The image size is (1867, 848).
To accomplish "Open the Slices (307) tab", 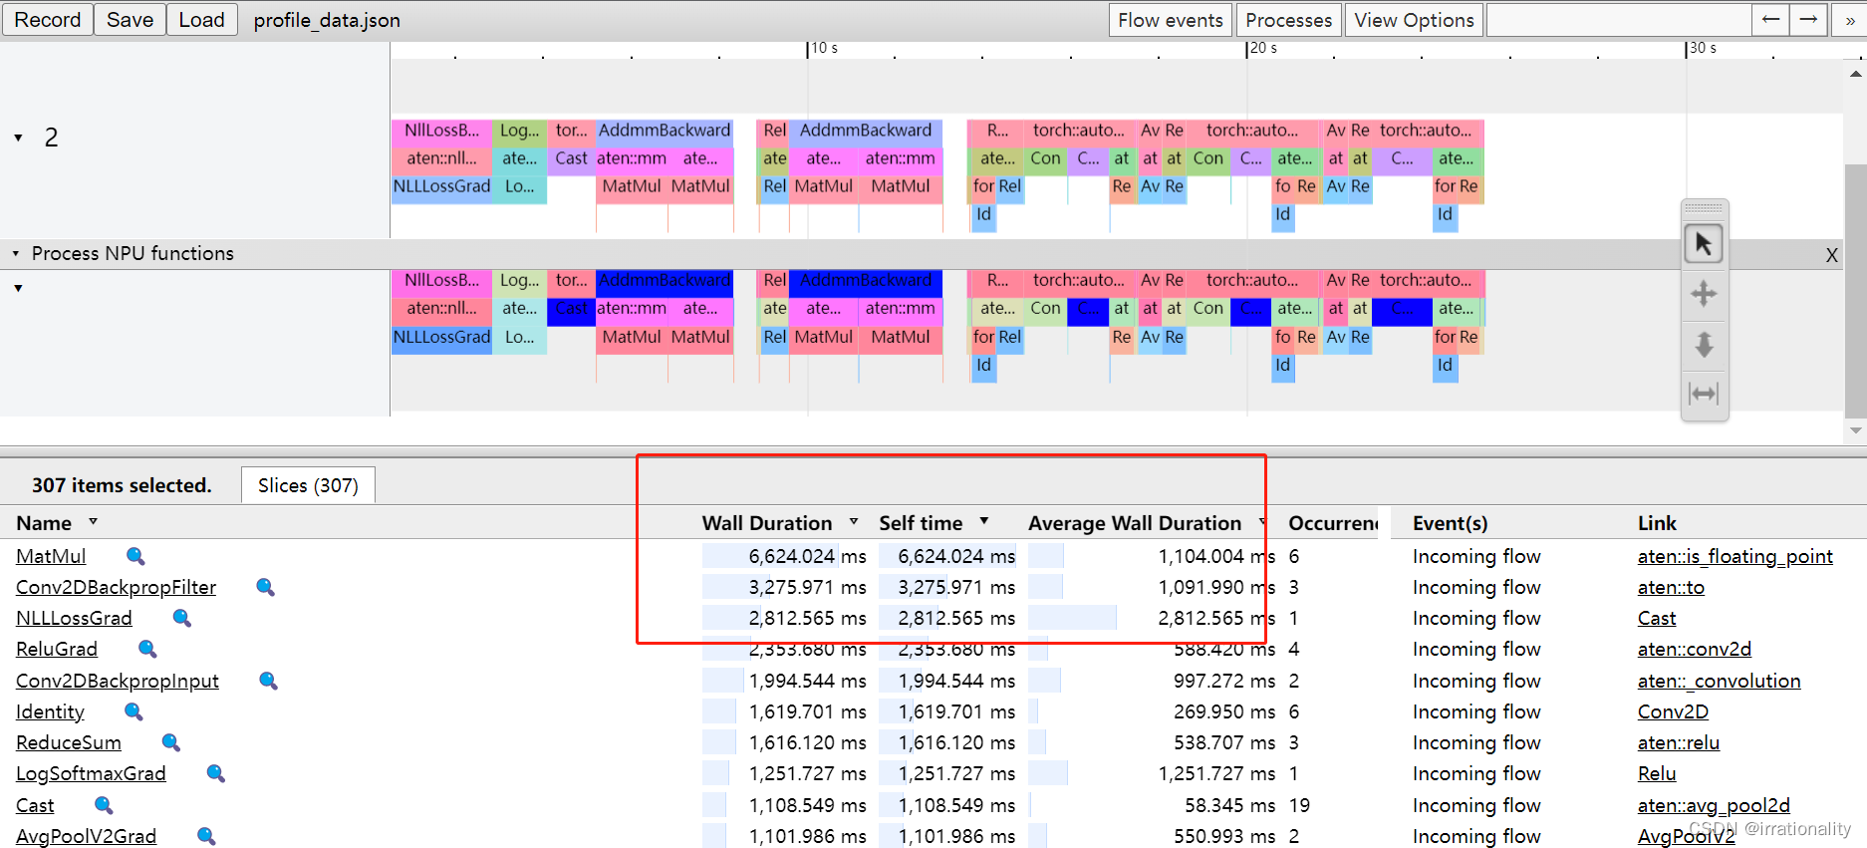I will coord(308,485).
